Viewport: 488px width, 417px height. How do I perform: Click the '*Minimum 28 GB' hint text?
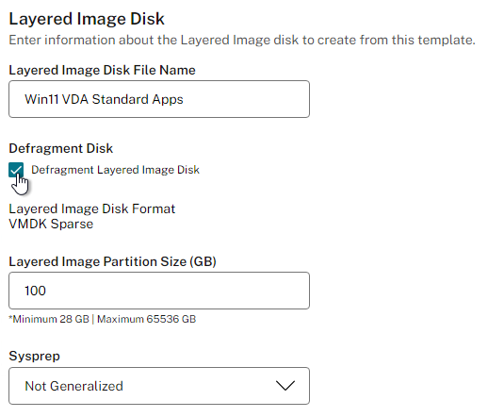49,319
